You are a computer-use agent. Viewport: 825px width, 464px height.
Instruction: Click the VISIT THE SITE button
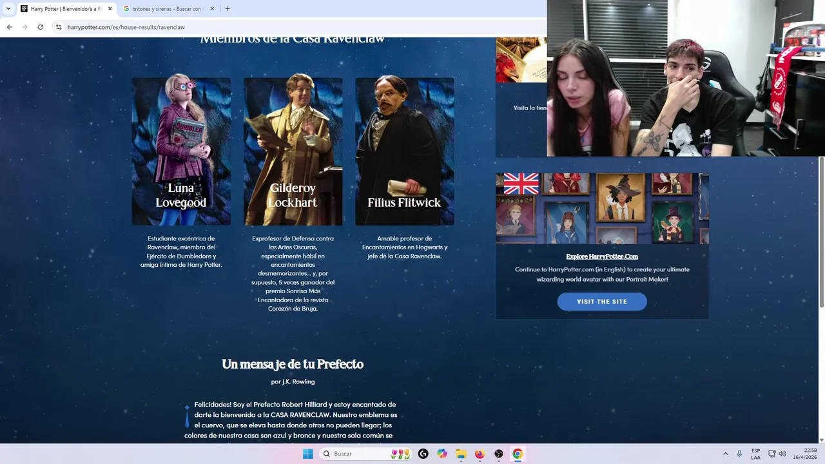pos(602,302)
